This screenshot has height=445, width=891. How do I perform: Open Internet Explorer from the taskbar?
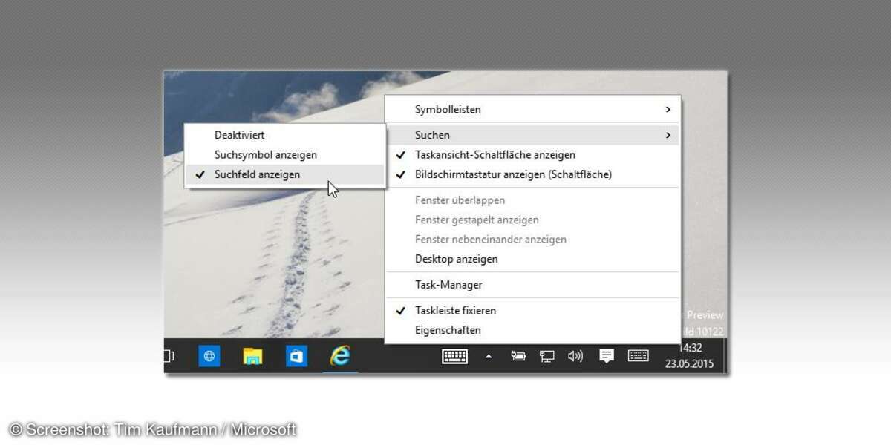[x=340, y=357]
